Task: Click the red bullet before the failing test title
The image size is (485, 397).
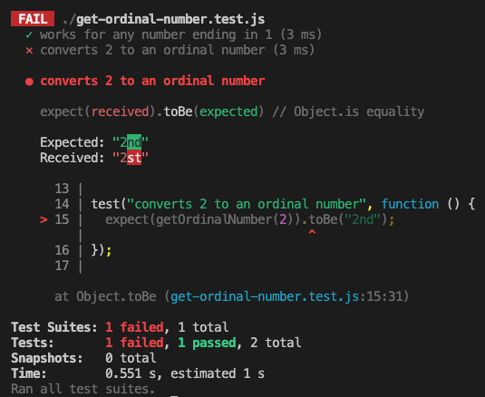Action: click(x=29, y=82)
